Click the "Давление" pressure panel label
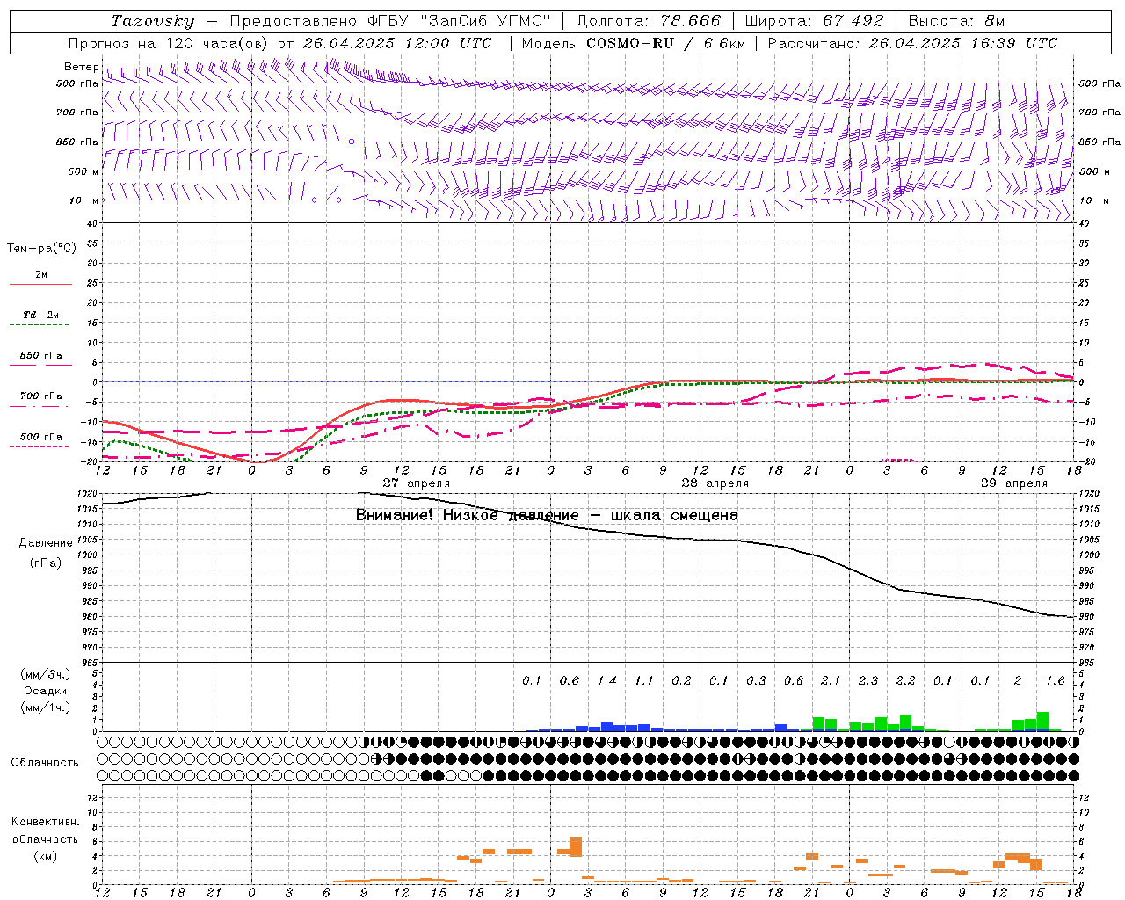The width and height of the screenshot is (1125, 900). pyautogui.click(x=46, y=543)
